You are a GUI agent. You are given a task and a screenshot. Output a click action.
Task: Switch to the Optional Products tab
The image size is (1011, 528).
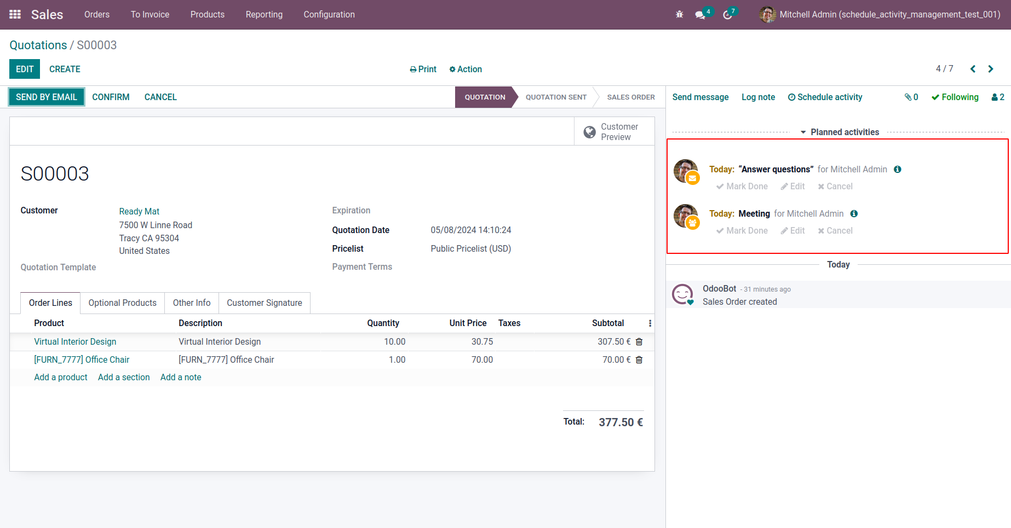[x=123, y=303]
